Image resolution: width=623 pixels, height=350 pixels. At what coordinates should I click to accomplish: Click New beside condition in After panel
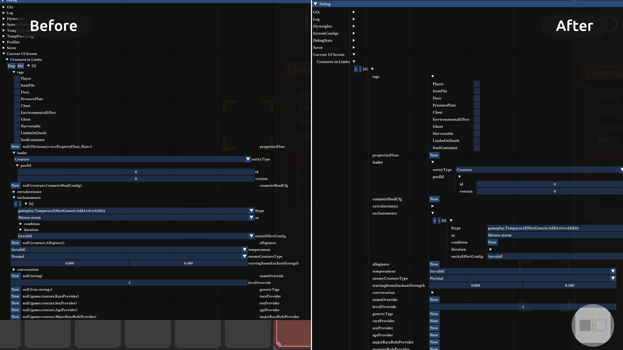(x=492, y=242)
